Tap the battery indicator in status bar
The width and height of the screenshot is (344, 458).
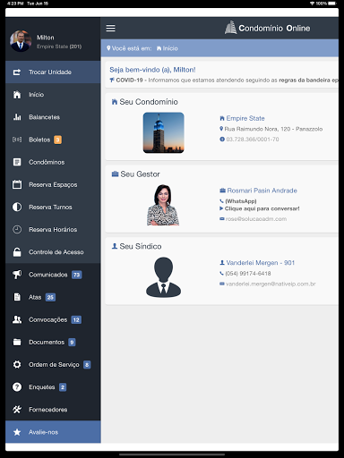pyautogui.click(x=332, y=4)
